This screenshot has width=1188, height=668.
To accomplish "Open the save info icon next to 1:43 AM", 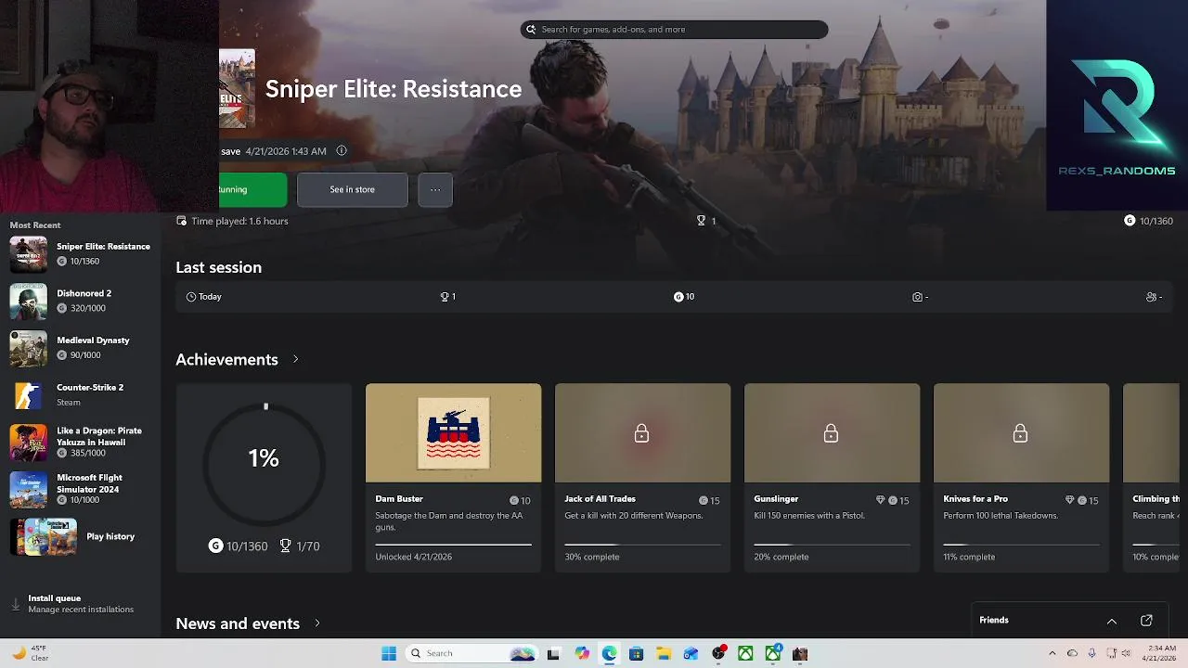I will pyautogui.click(x=342, y=150).
